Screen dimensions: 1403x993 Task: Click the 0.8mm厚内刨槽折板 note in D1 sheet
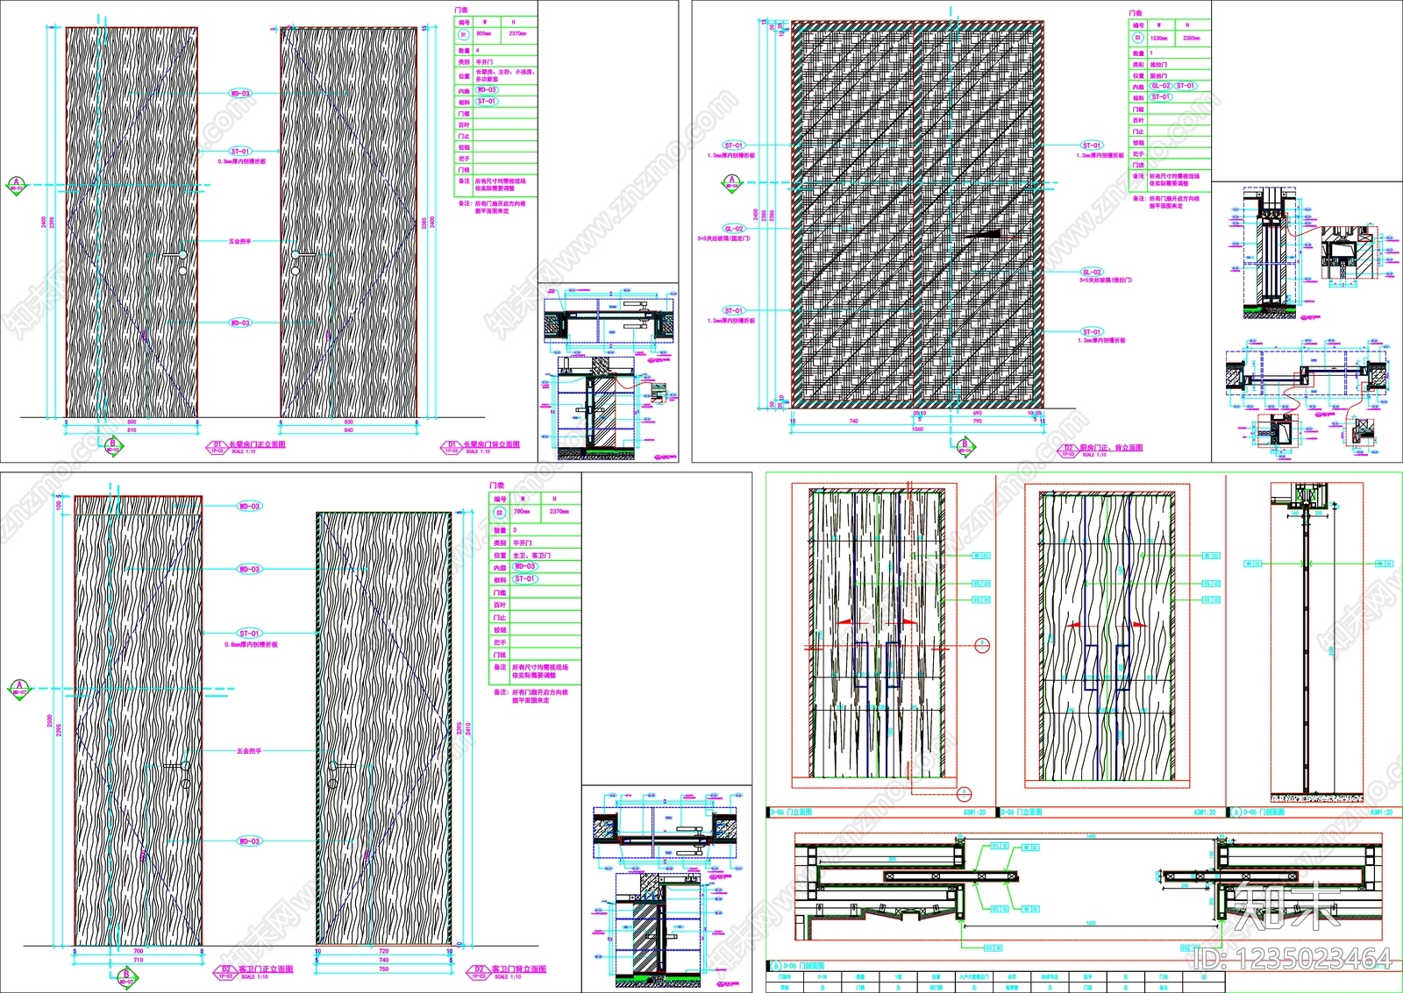(243, 162)
